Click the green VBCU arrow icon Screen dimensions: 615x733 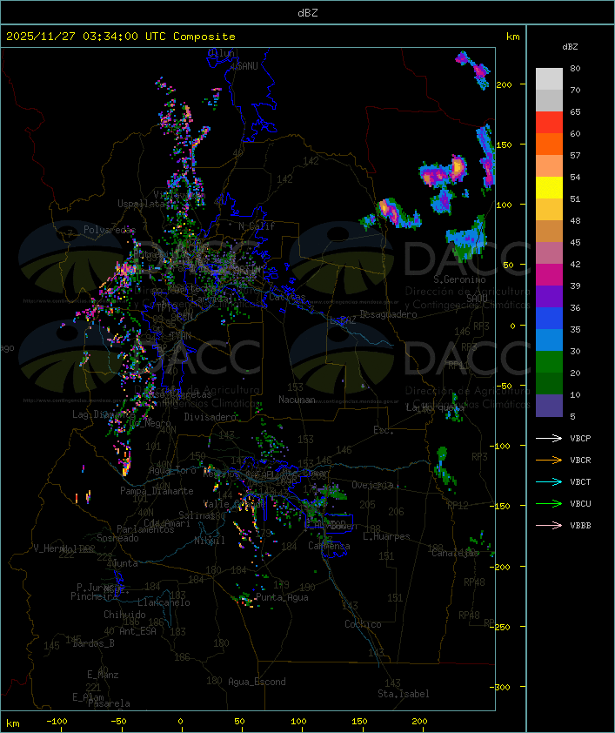[x=549, y=503]
